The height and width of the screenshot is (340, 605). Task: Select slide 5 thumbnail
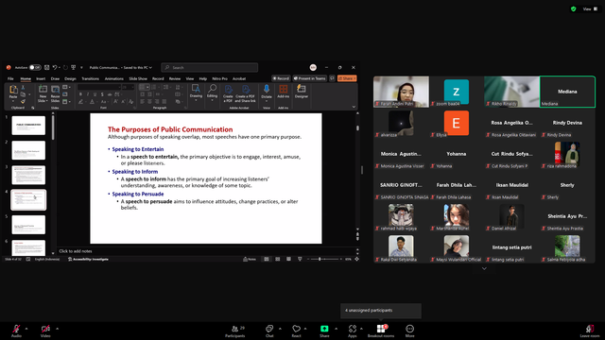tap(28, 225)
